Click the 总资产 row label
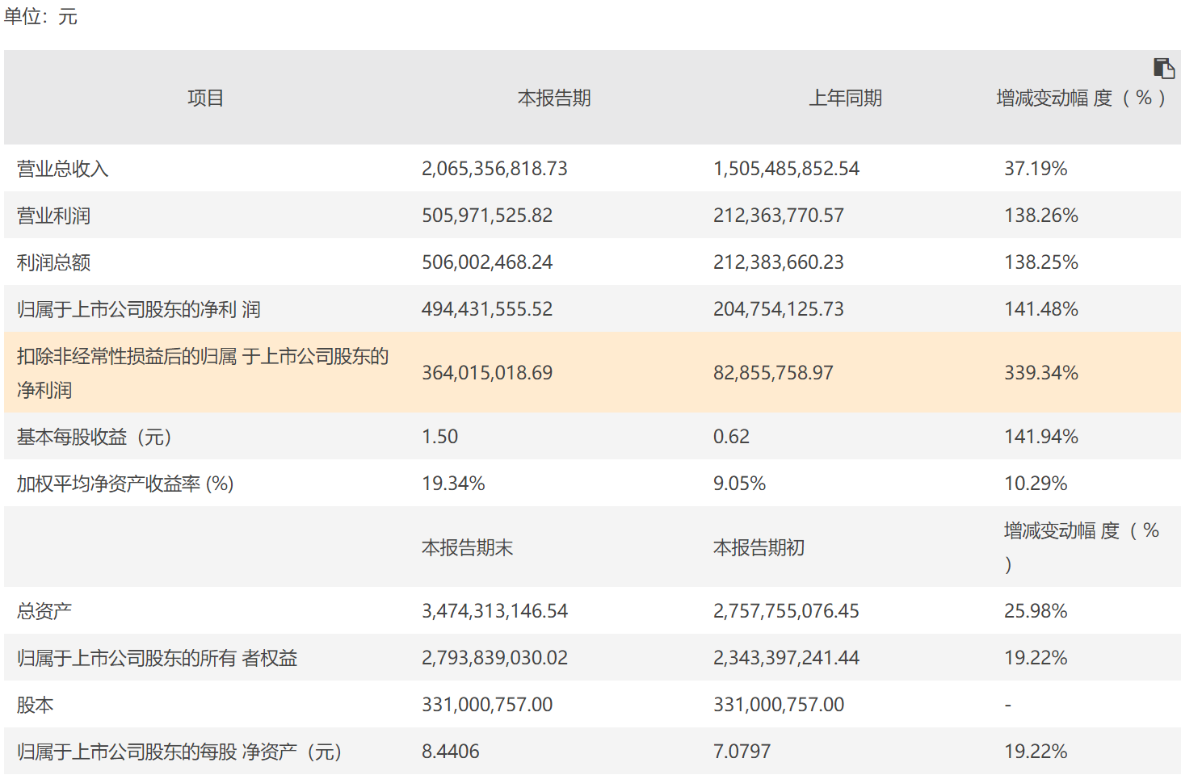Image resolution: width=1181 pixels, height=775 pixels. click(x=44, y=611)
